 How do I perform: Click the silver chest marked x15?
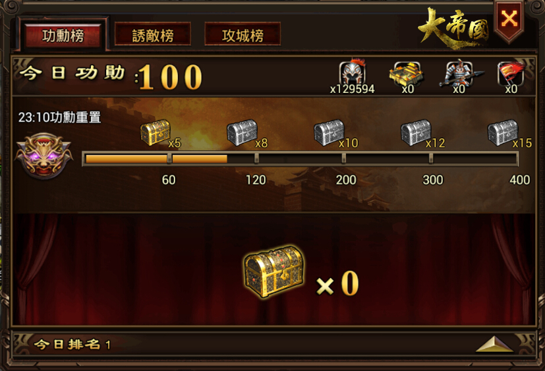coord(503,132)
